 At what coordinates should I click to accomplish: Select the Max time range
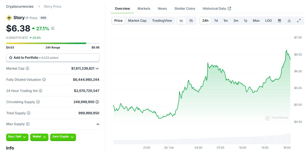point(256,21)
